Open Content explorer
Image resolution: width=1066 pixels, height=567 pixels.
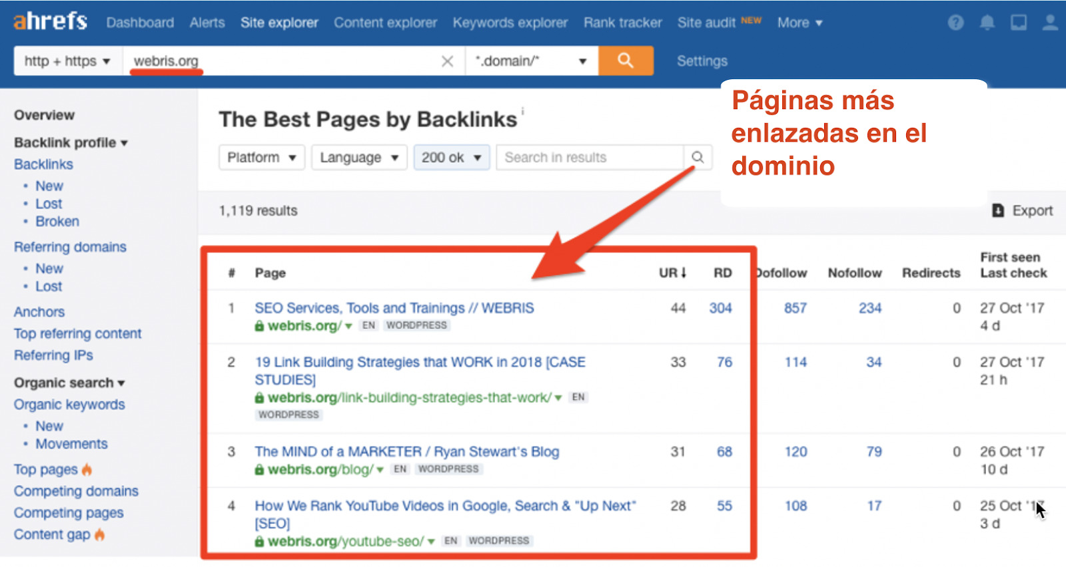tap(386, 23)
